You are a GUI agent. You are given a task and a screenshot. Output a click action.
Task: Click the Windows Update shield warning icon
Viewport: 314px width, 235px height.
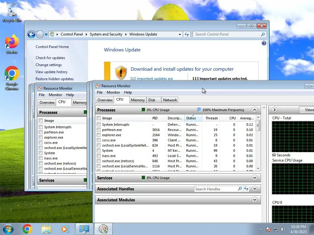[x=121, y=72]
